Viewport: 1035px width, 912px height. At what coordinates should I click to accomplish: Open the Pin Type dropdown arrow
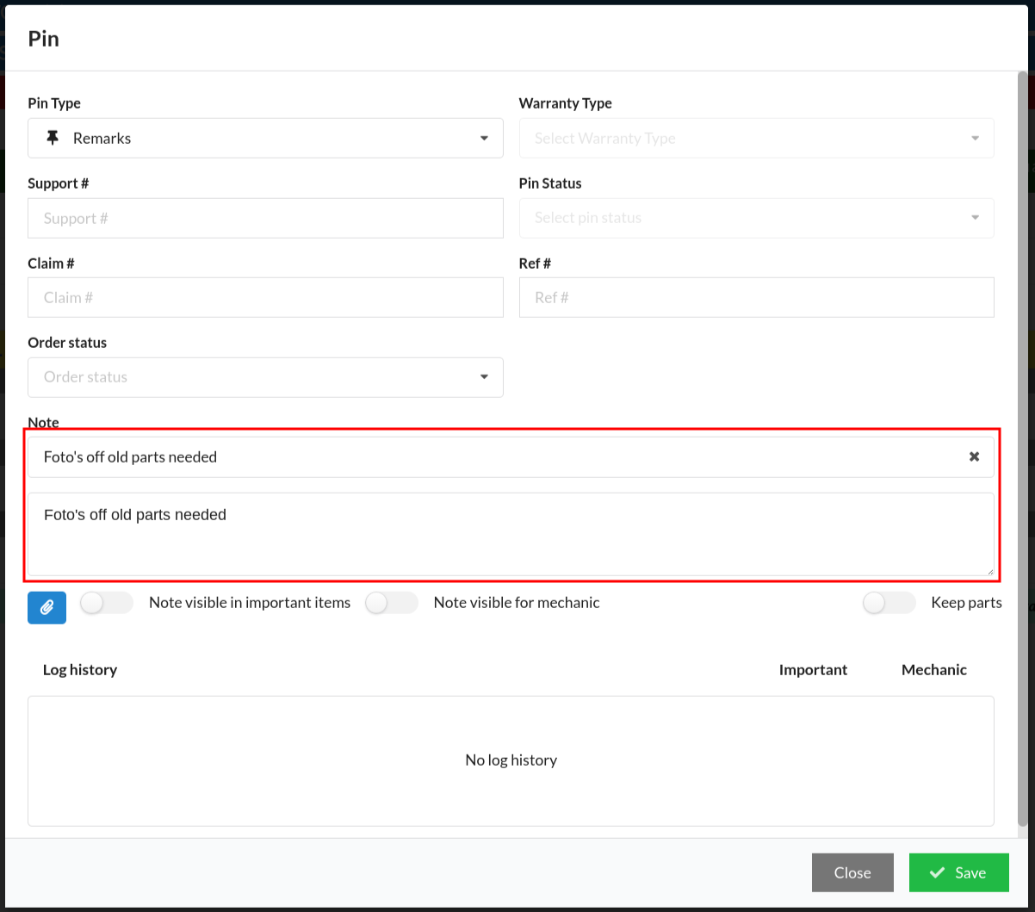[484, 138]
